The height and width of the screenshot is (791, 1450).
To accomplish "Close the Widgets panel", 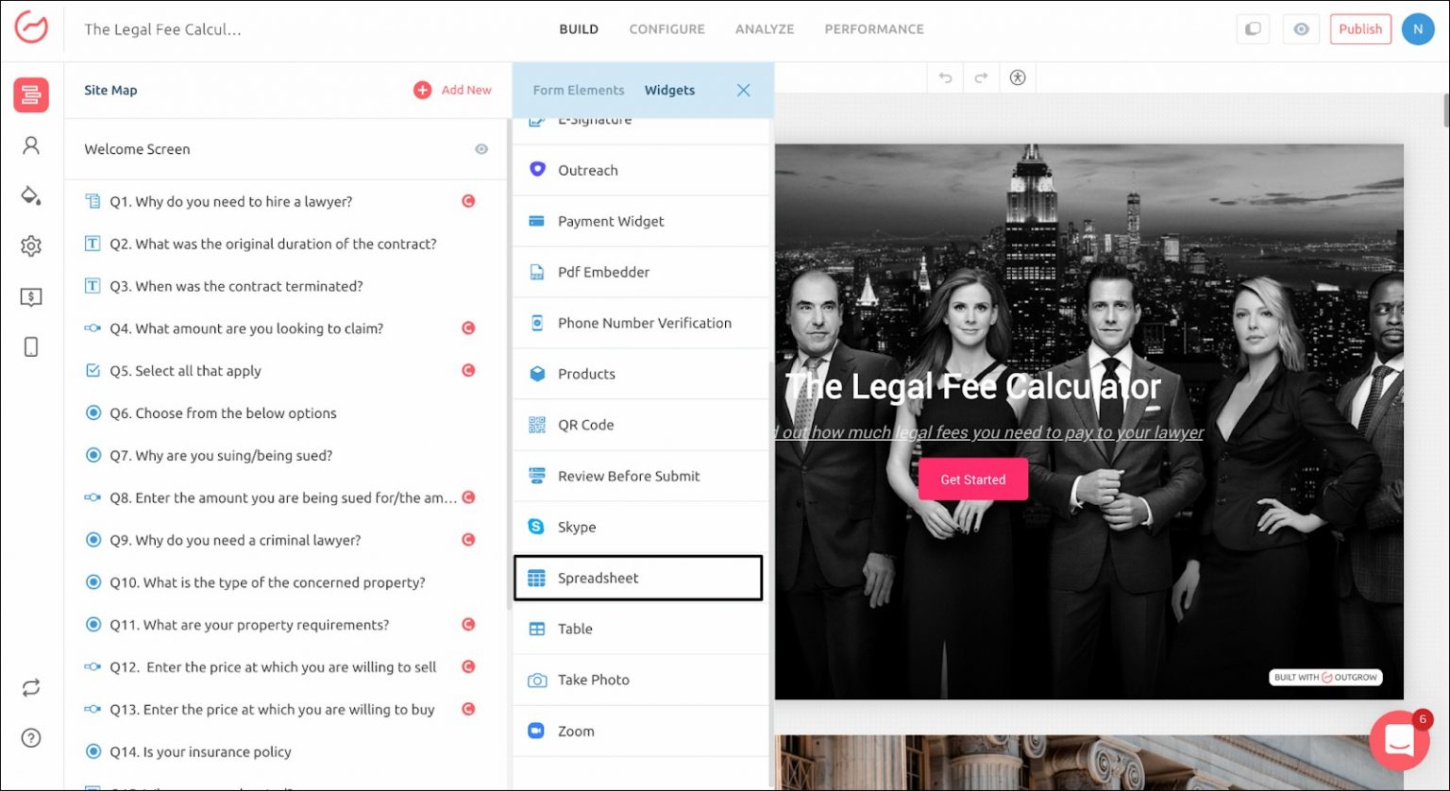I will [x=744, y=91].
